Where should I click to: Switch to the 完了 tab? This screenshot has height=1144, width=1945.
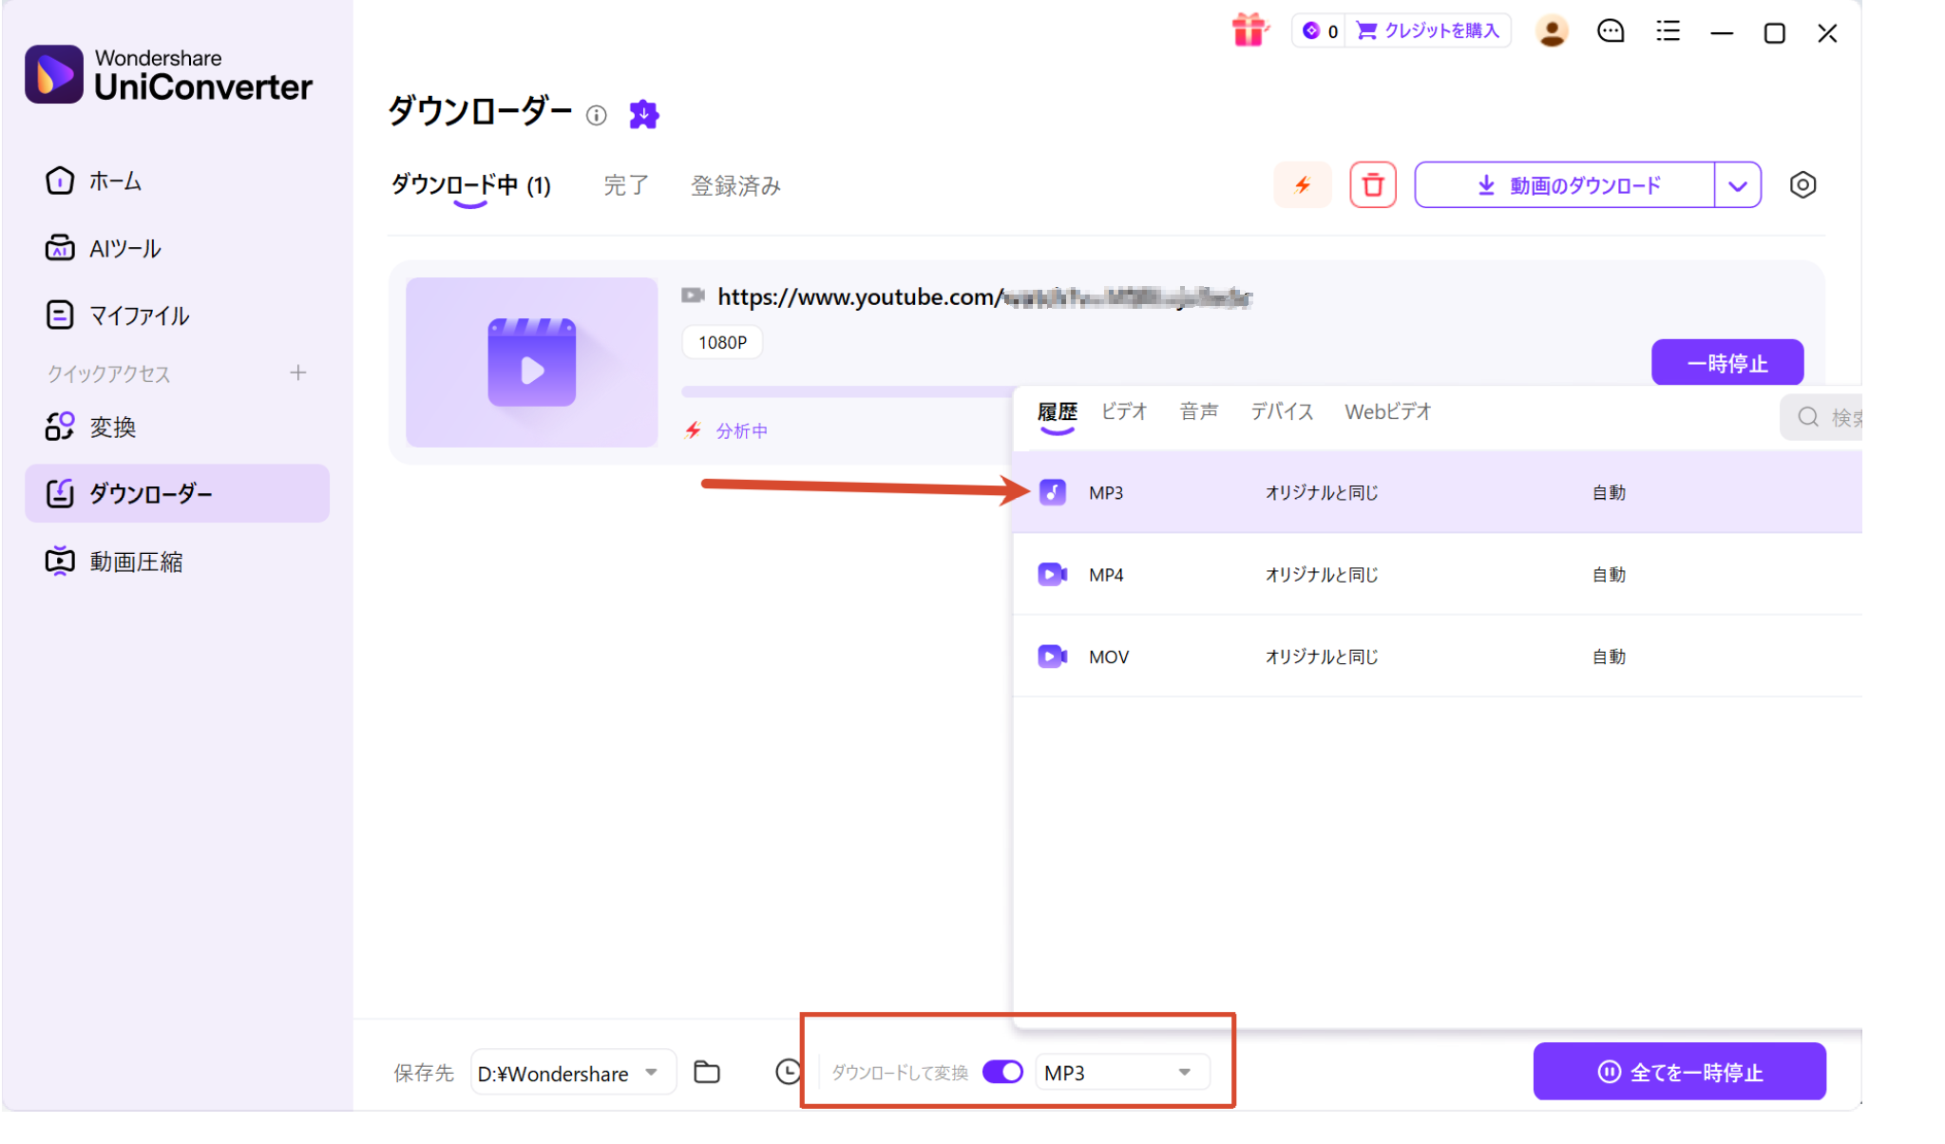[626, 185]
